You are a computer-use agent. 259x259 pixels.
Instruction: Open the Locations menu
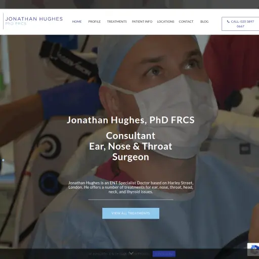(165, 22)
